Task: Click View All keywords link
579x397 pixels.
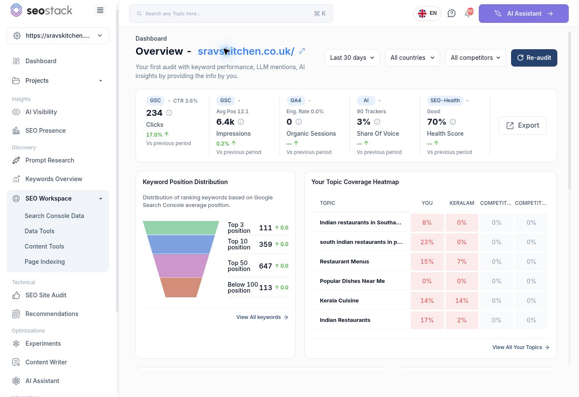Action: pos(262,317)
